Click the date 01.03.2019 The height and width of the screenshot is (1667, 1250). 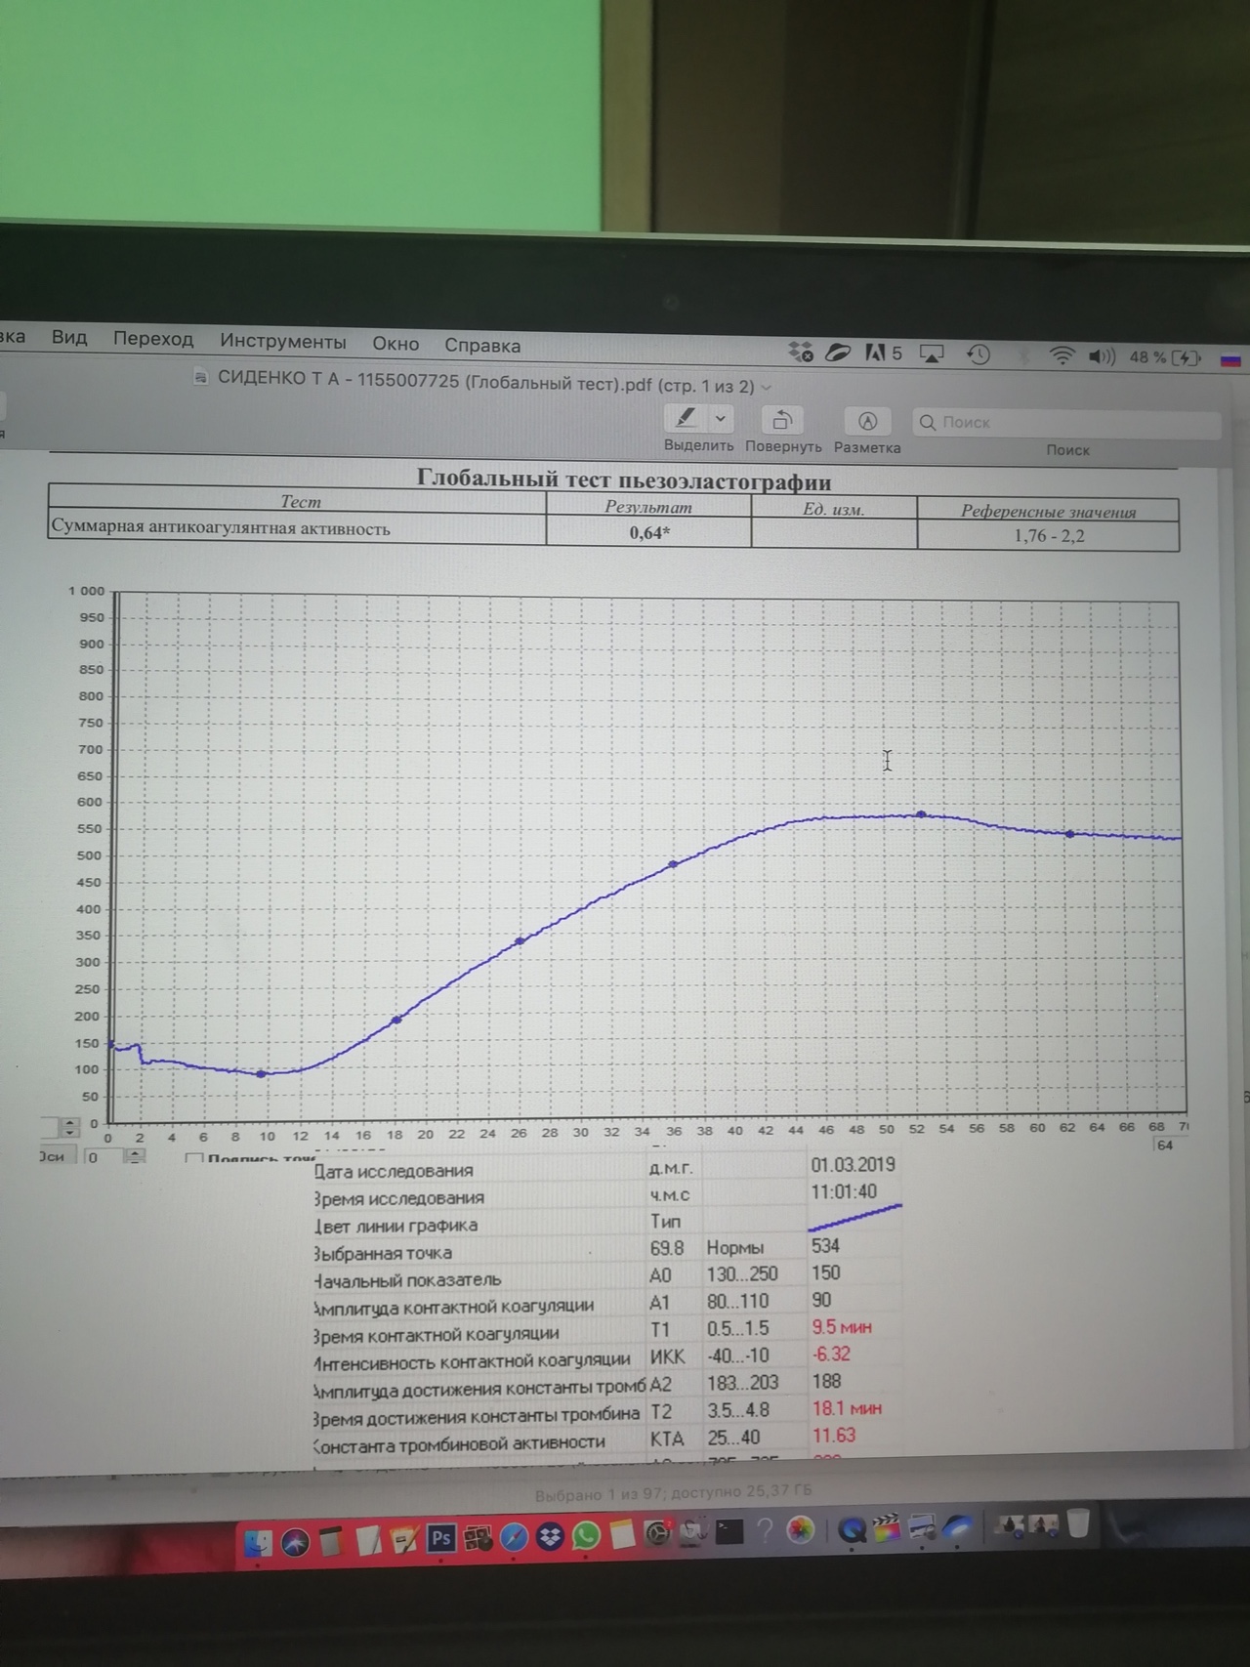pos(853,1164)
